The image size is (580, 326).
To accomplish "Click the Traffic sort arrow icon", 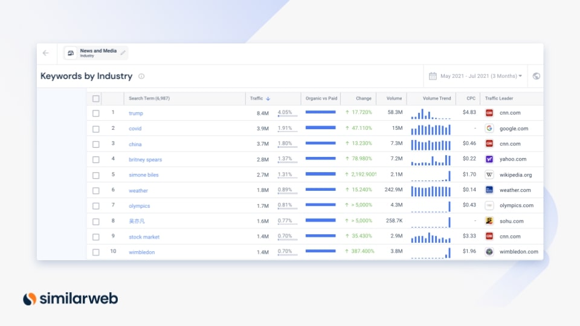I will coord(268,98).
